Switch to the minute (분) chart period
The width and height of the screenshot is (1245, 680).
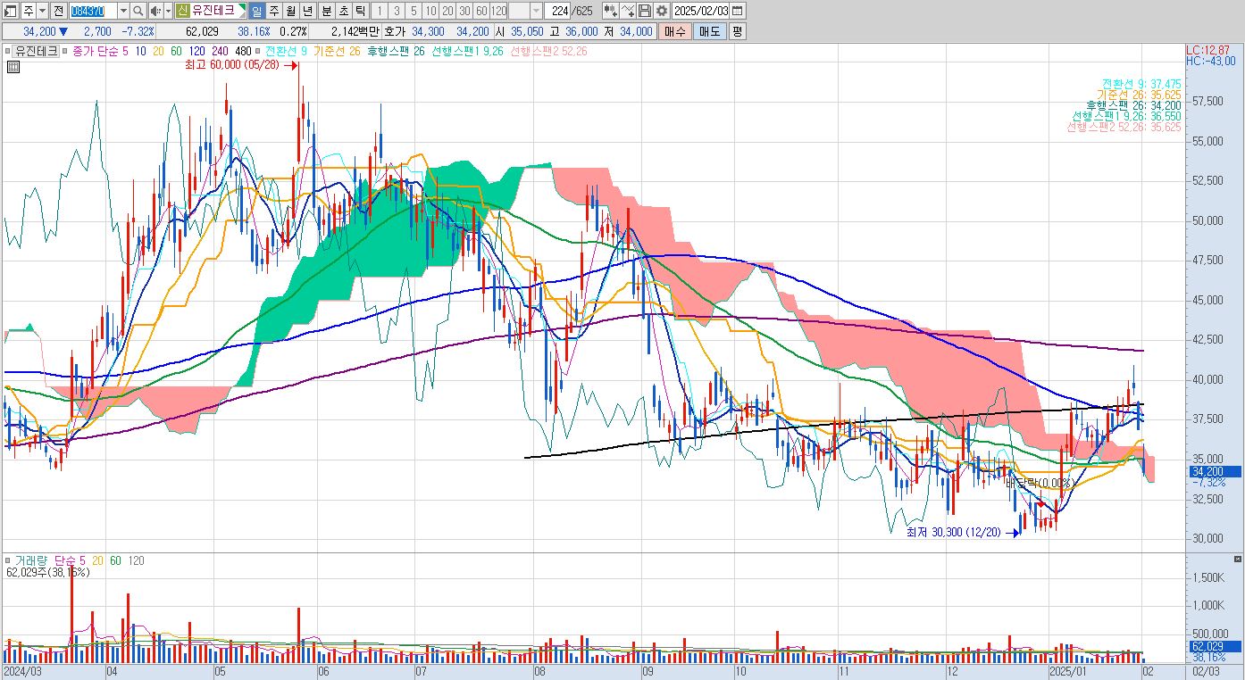click(325, 11)
